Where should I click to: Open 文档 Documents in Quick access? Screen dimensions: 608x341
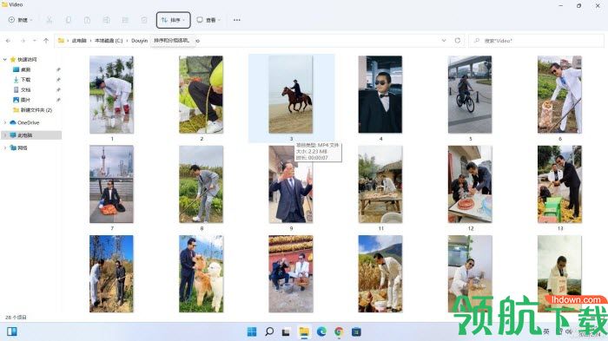25,89
